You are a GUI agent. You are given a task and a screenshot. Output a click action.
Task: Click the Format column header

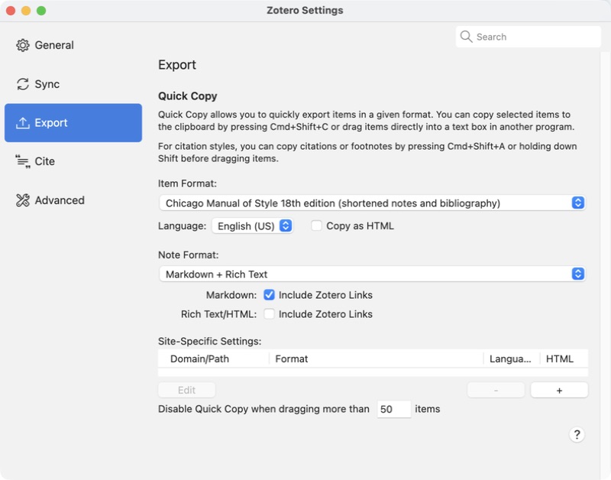376,358
